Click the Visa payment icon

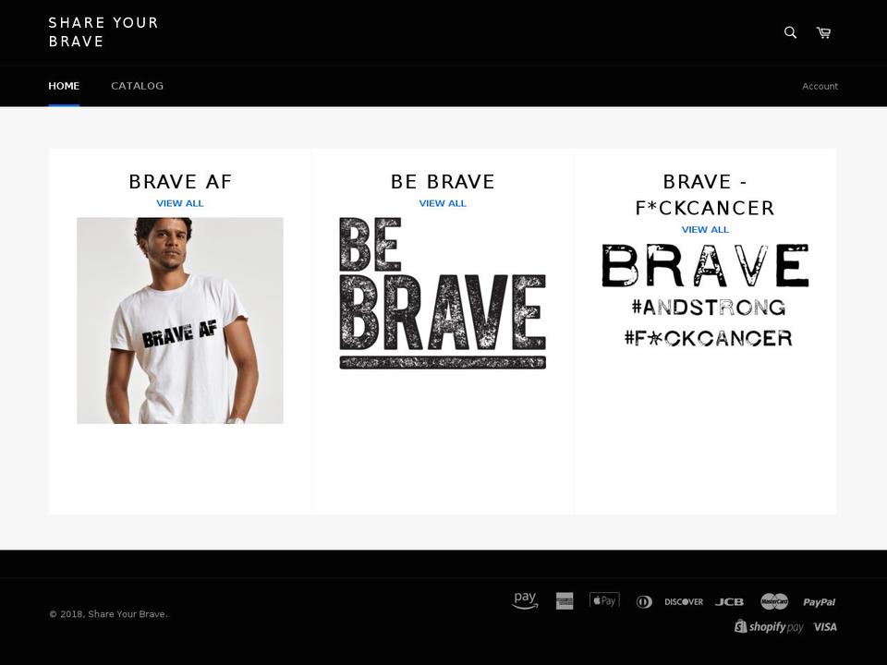[x=825, y=626]
